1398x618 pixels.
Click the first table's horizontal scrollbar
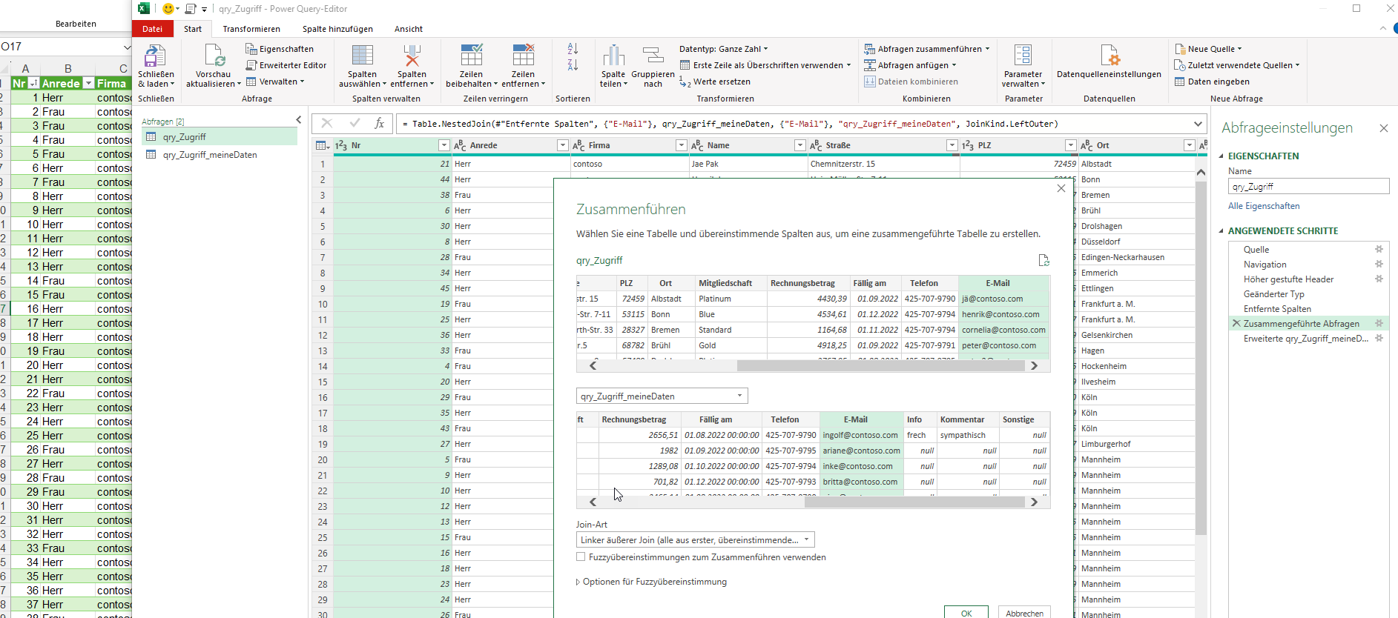(813, 366)
